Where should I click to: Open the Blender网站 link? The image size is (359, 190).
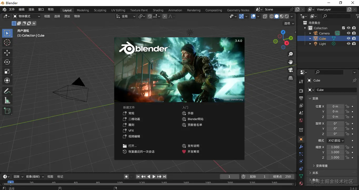coord(193,119)
